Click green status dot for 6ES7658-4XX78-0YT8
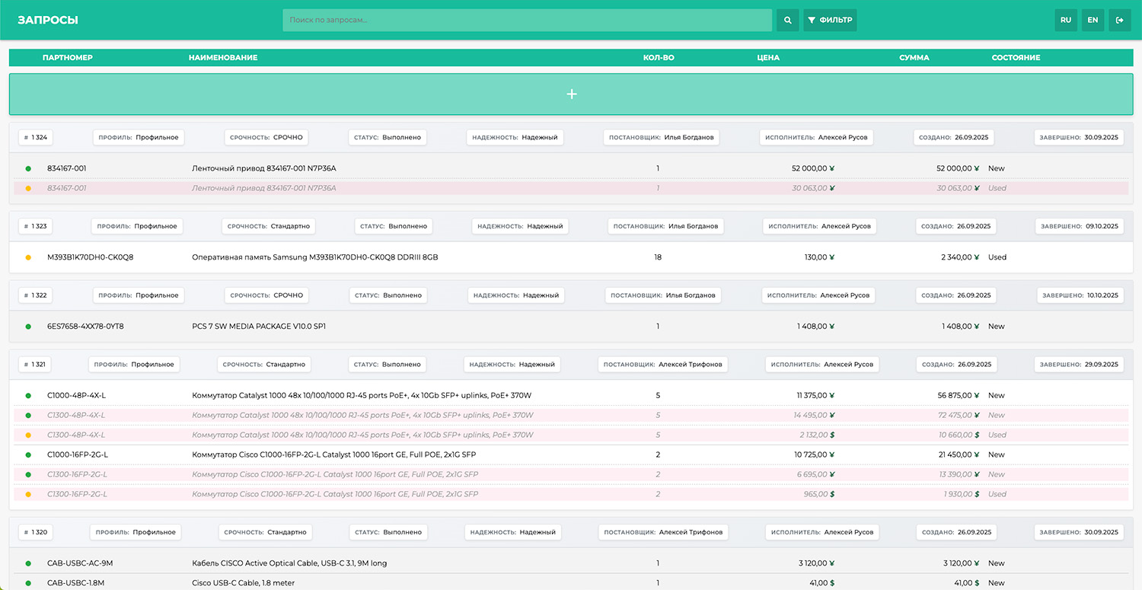Viewport: 1142px width, 590px height. click(x=28, y=327)
